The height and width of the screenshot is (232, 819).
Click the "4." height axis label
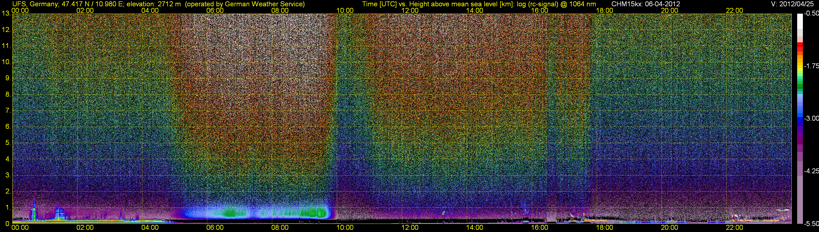tap(8, 159)
